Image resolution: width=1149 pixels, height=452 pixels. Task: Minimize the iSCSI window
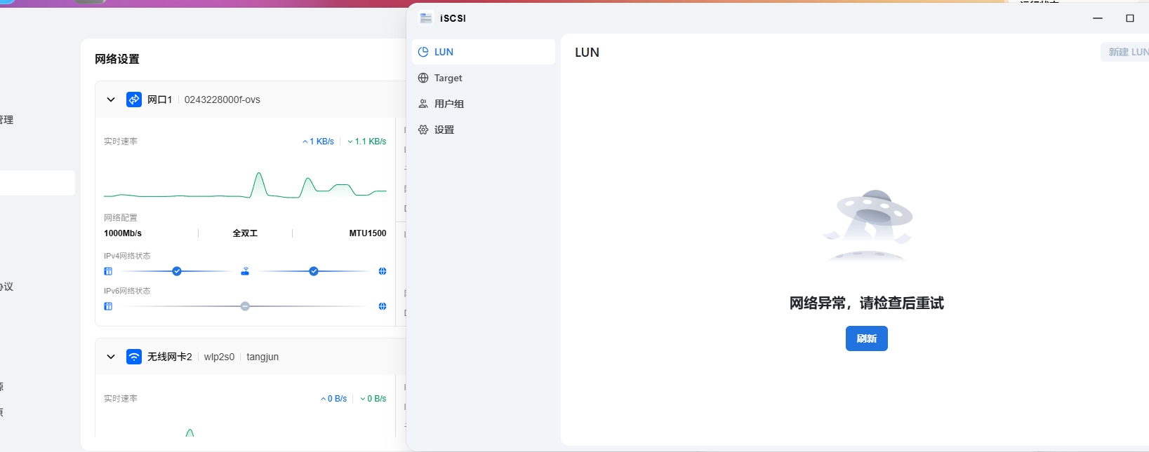click(1098, 18)
